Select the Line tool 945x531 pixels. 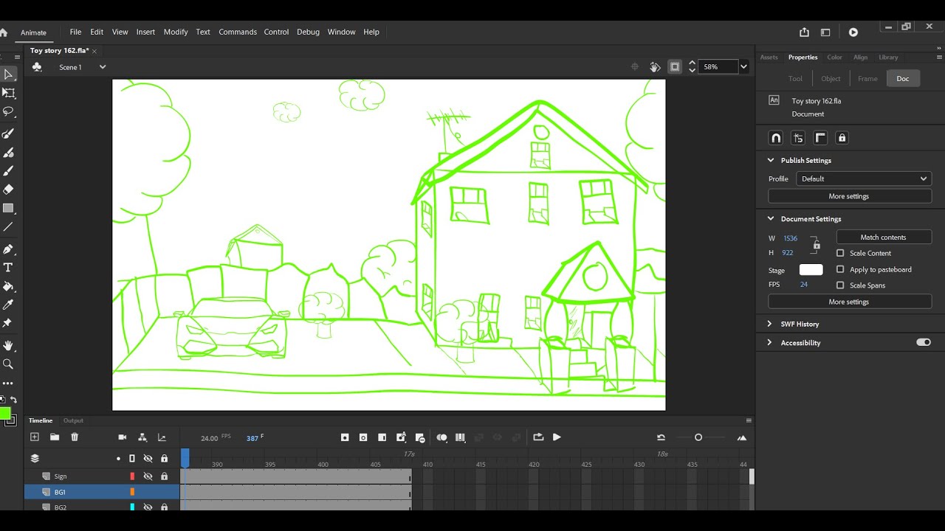[x=8, y=227]
